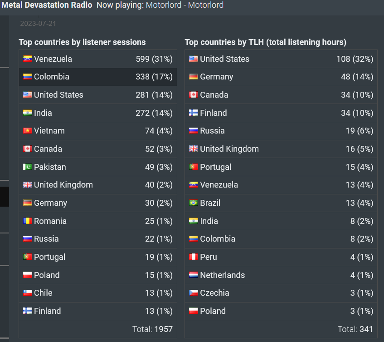The height and width of the screenshot is (342, 384).
Task: Select the Germany row with 48 hours
Action: 281,77
